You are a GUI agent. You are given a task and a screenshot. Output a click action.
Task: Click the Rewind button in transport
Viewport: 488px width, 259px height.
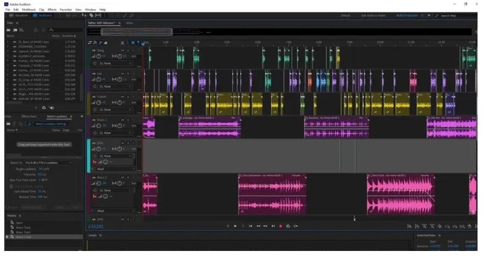(258, 226)
